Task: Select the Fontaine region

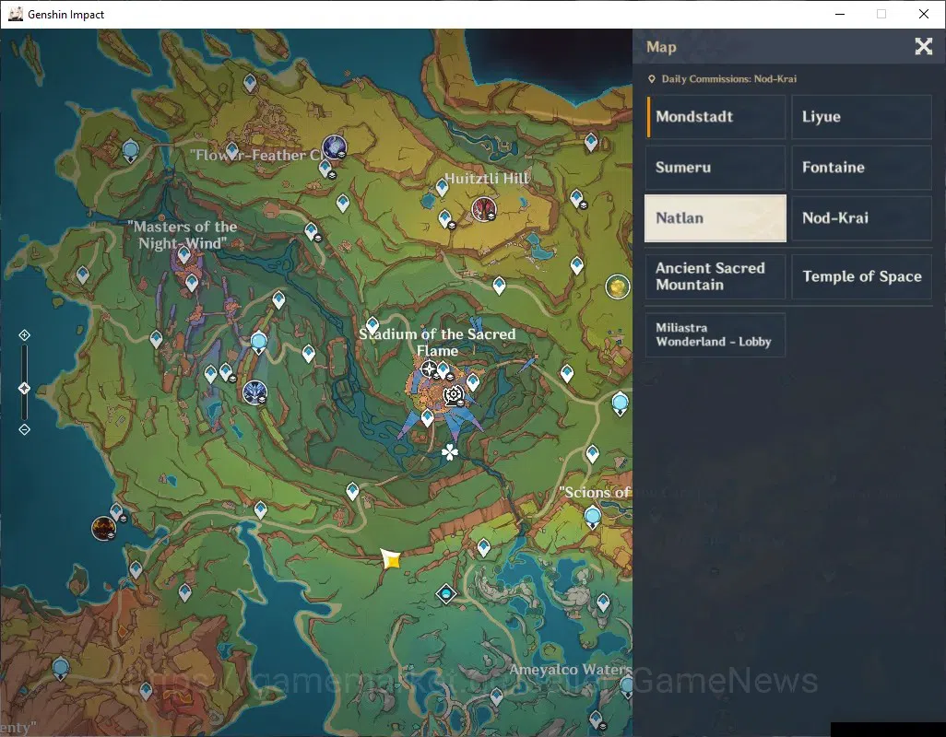Action: [861, 168]
